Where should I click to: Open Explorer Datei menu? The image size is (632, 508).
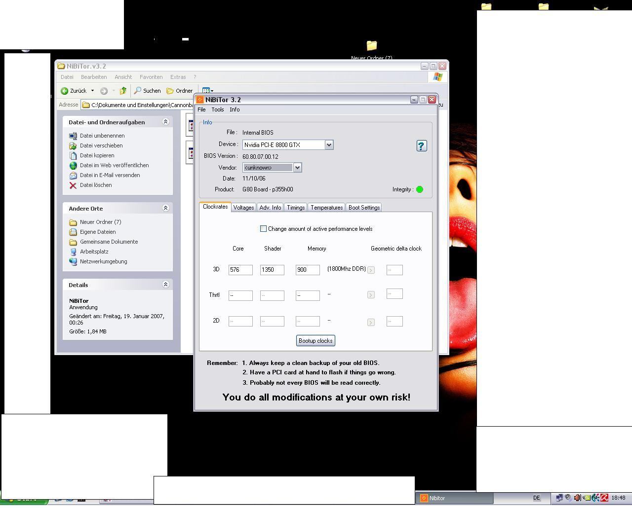pos(67,77)
